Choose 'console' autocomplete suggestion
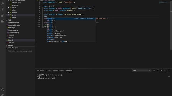The width and height of the screenshot is (172, 96). tap(71, 23)
